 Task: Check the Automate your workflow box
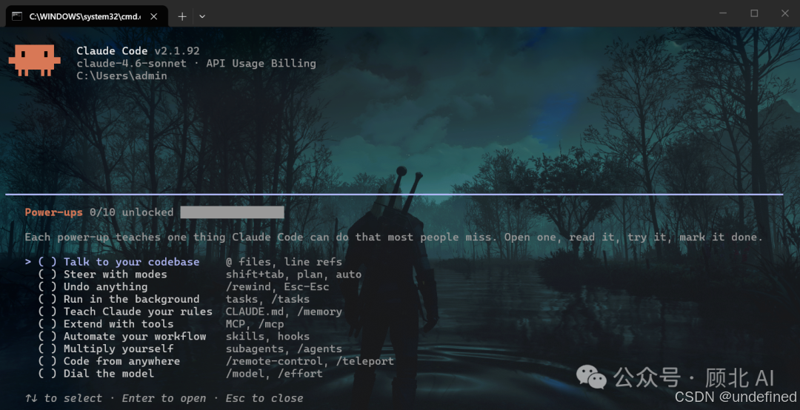coord(47,336)
